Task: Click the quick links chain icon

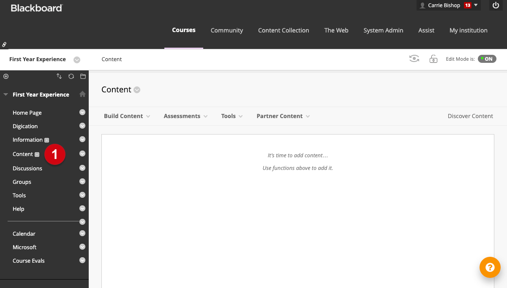Action: (x=4, y=44)
